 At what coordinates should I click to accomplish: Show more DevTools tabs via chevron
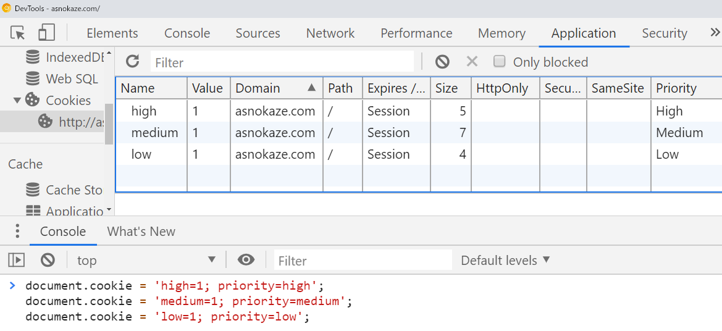pos(715,33)
